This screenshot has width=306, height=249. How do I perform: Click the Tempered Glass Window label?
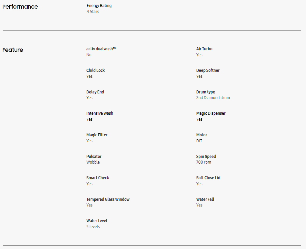click(108, 199)
